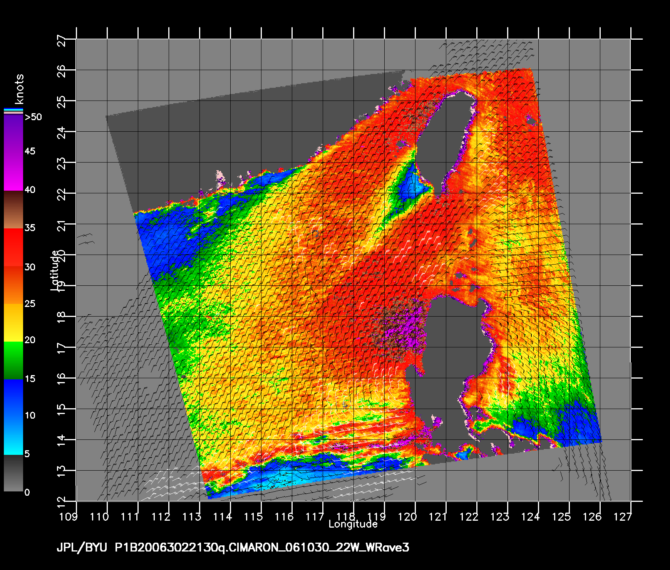Viewport: 670px width, 570px height.
Task: Click the 10 knots color bar label
Action: [x=30, y=415]
